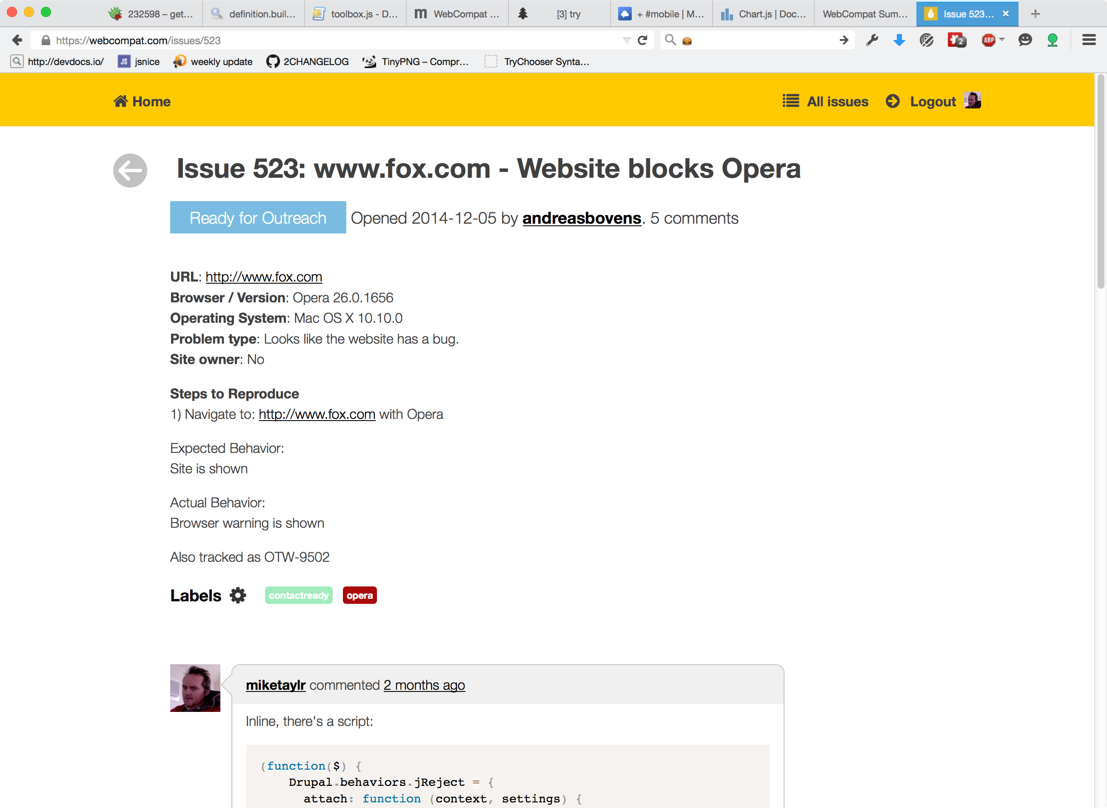The width and height of the screenshot is (1107, 808).
Task: Open the URL bar history dropdown
Action: click(x=627, y=40)
